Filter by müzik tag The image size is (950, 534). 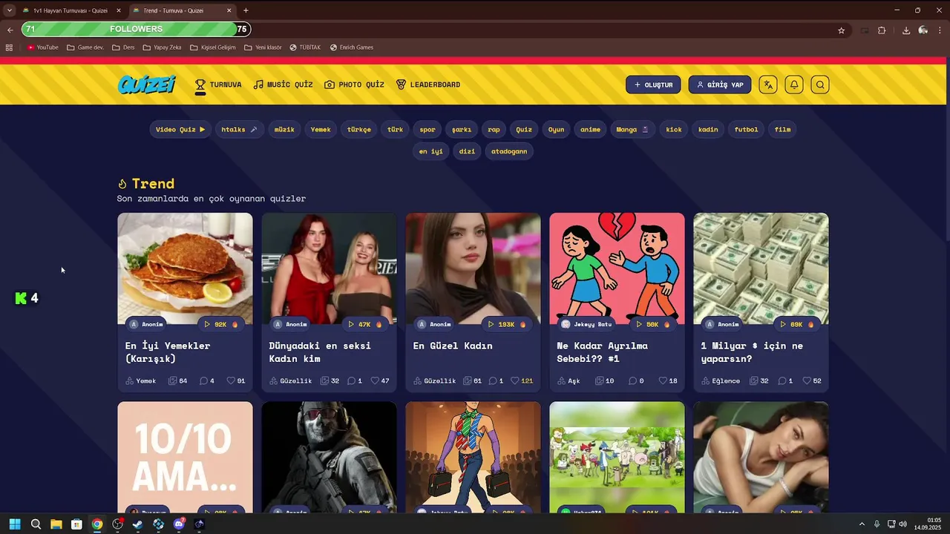point(284,129)
